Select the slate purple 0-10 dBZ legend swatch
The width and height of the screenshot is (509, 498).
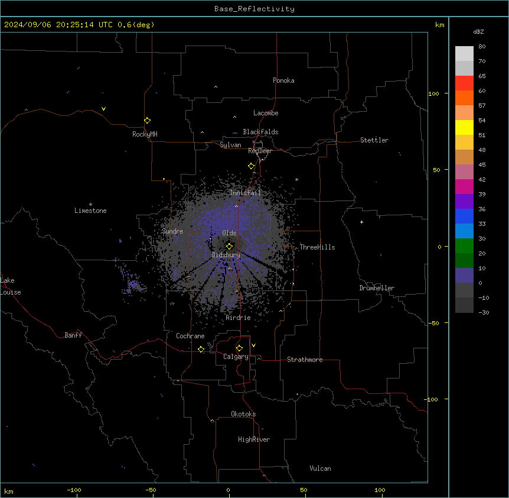click(x=464, y=276)
